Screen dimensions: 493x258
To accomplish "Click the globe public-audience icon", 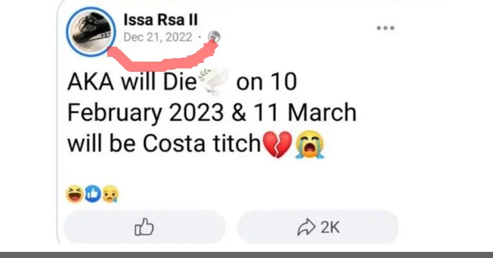I will click(x=214, y=37).
